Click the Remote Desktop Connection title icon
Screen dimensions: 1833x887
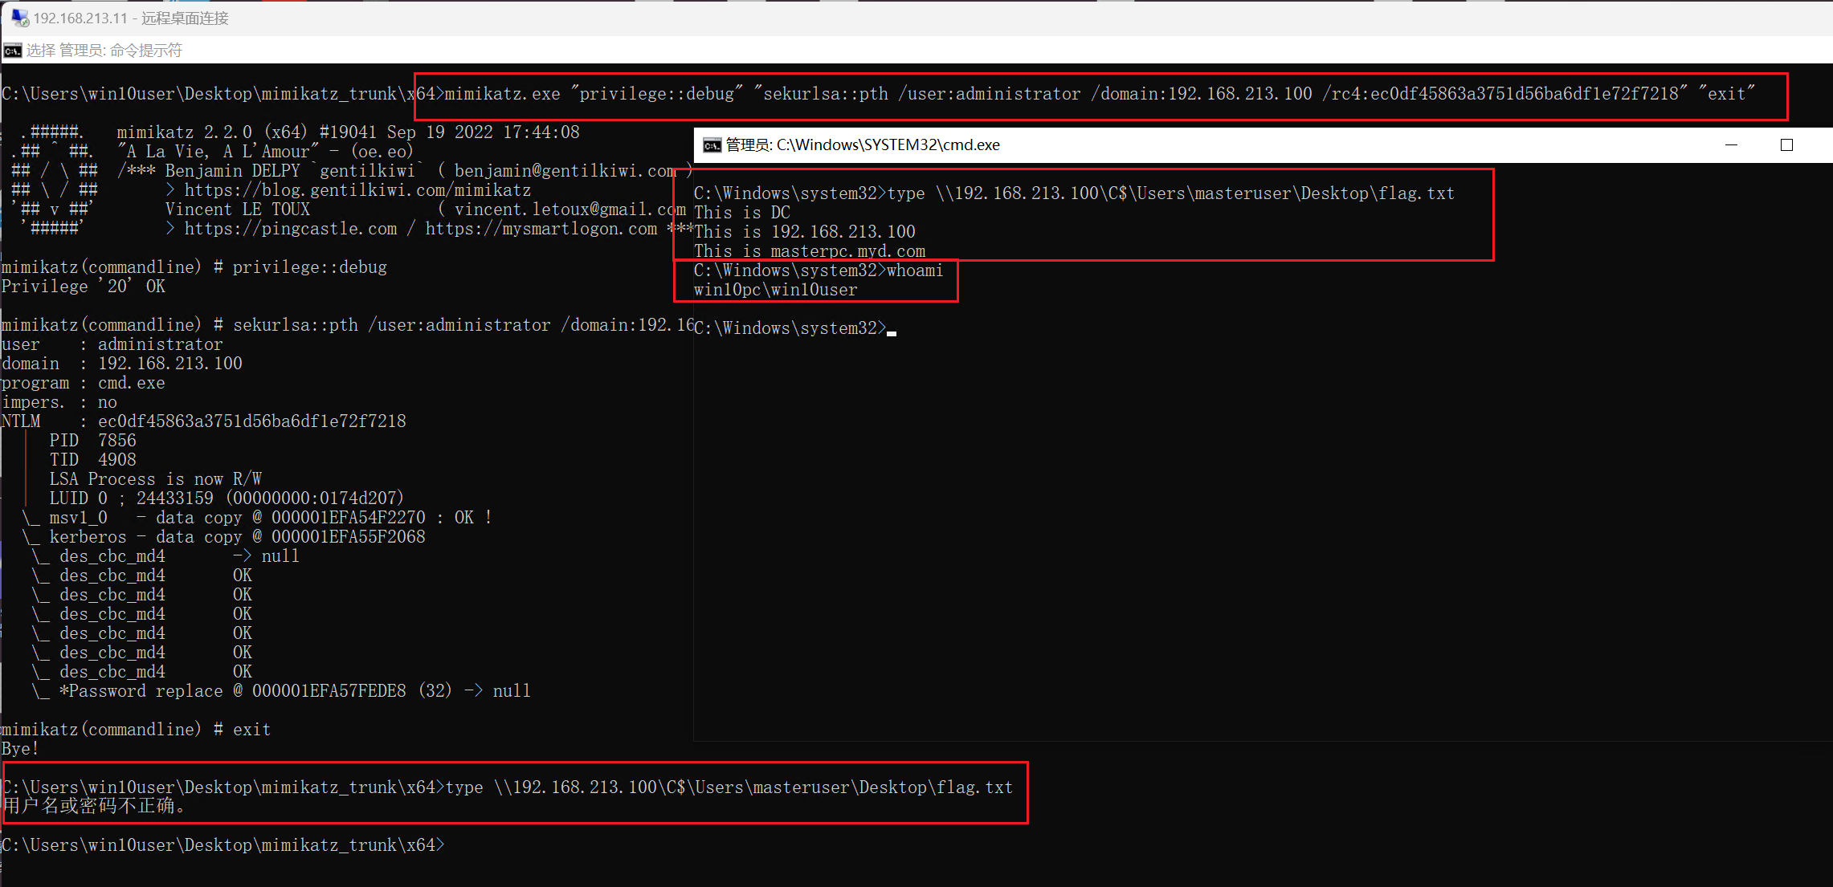pyautogui.click(x=19, y=17)
